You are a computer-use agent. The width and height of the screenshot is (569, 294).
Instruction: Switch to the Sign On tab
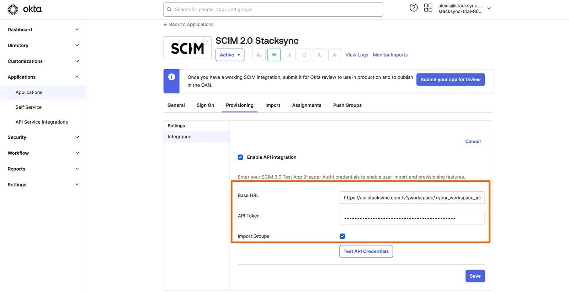point(205,105)
